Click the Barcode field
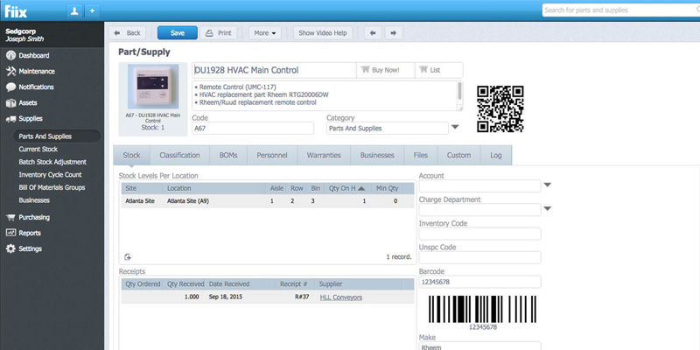Image resolution: width=700 pixels, height=350 pixels. point(479,282)
